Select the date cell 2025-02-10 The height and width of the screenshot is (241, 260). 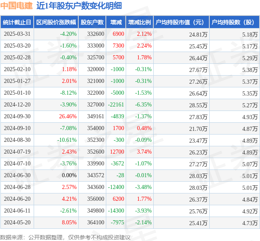point(17,69)
